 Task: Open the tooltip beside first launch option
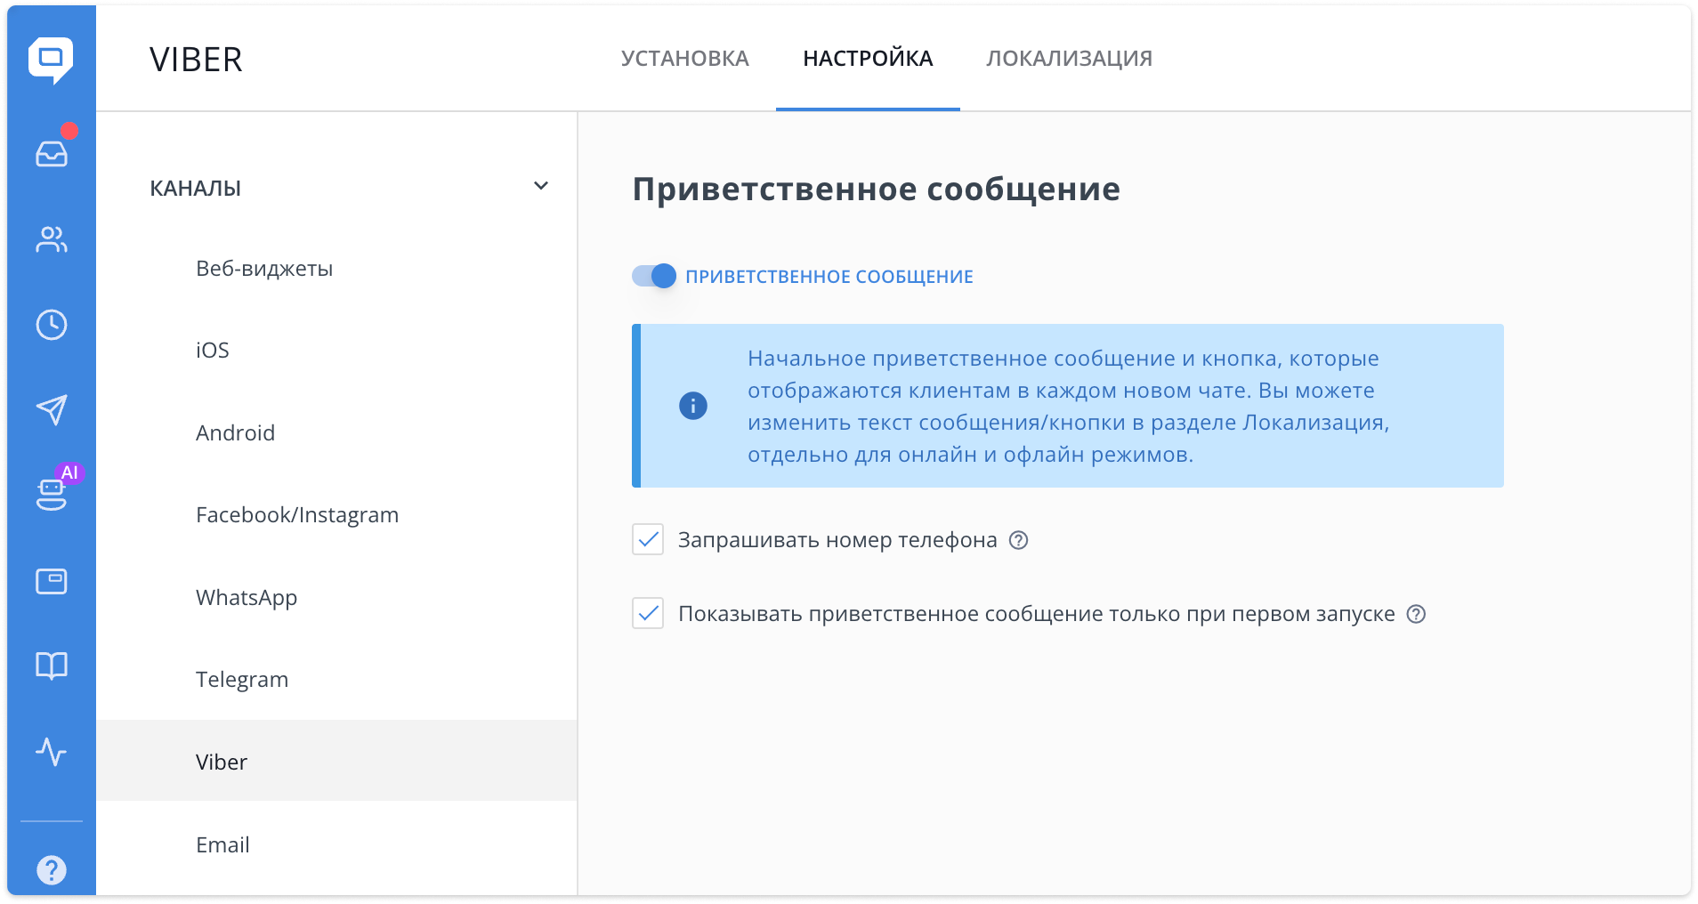[1417, 613]
